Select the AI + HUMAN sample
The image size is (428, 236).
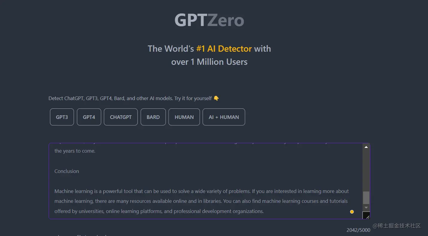point(224,117)
